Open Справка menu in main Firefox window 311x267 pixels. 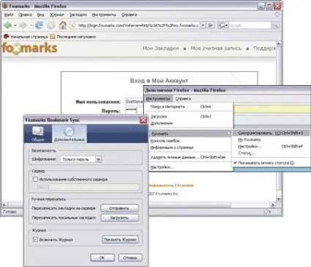(x=129, y=15)
